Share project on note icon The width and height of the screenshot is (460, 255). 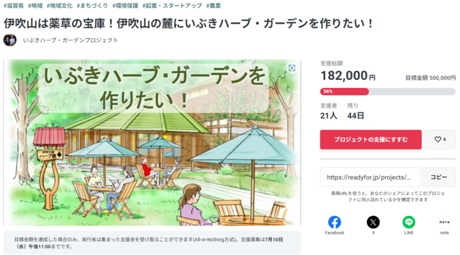(444, 222)
